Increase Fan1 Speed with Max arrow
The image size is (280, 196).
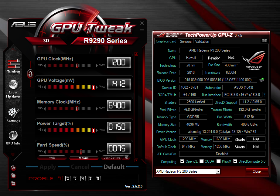[97, 152]
